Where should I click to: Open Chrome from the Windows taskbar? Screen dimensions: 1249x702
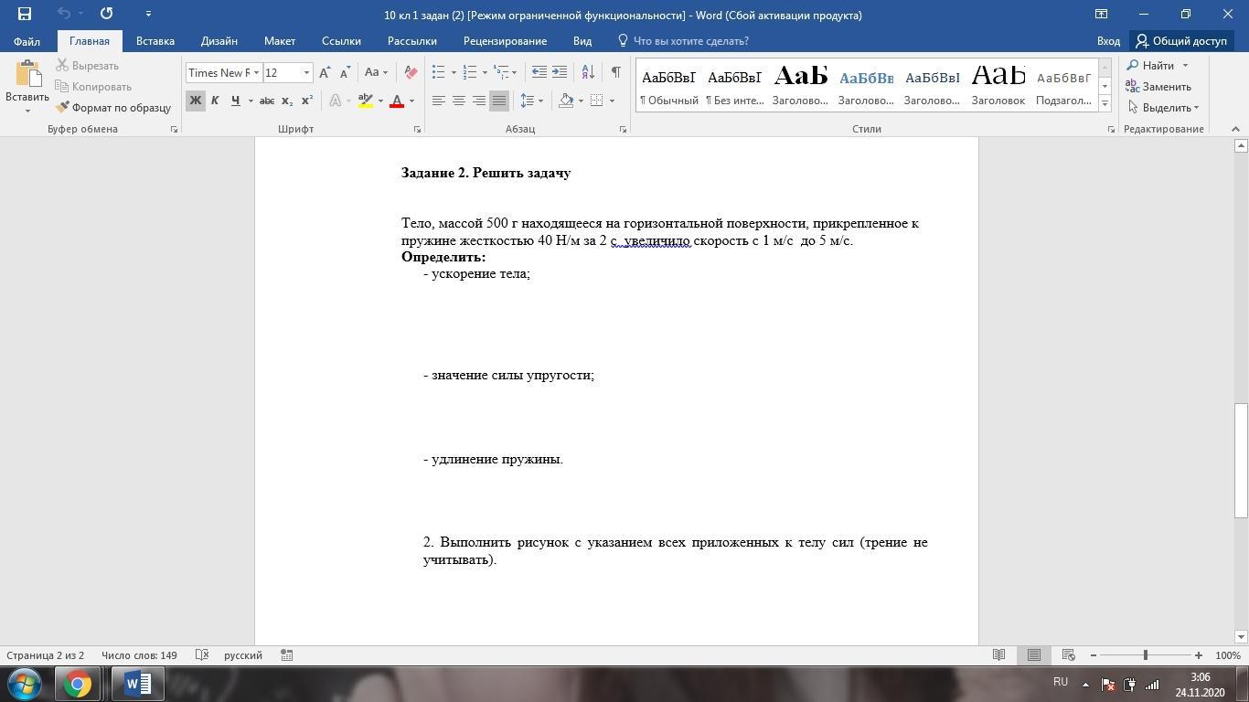78,684
